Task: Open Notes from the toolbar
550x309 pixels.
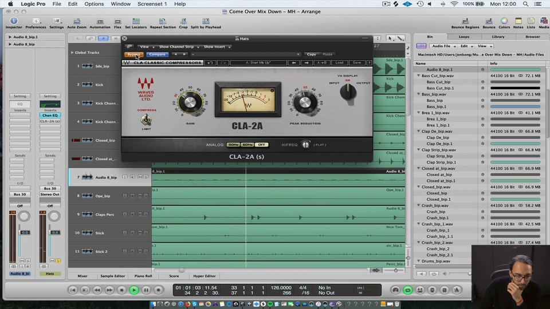Action: (518, 23)
